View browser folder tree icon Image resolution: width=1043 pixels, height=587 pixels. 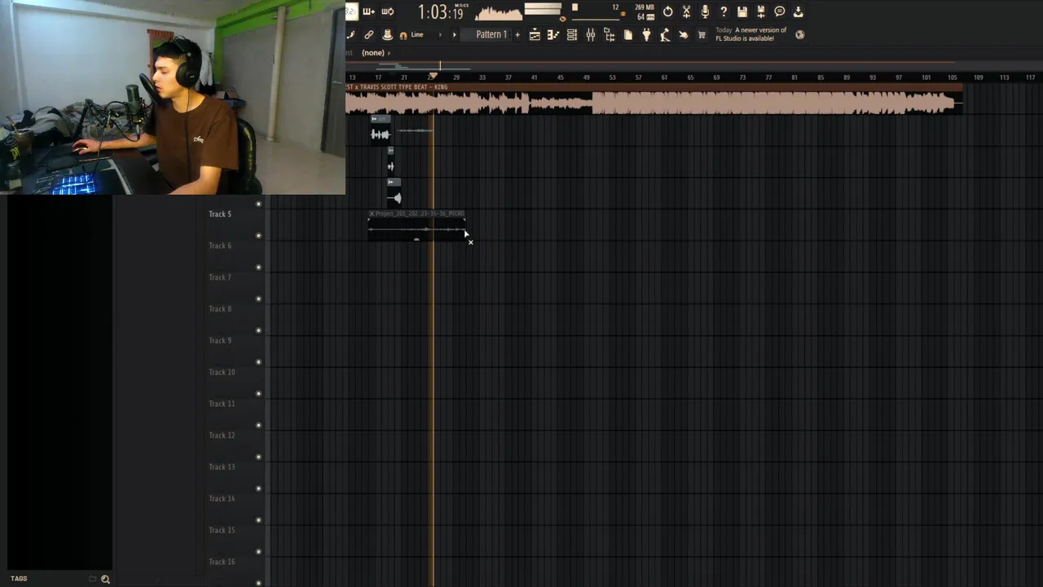click(x=610, y=34)
